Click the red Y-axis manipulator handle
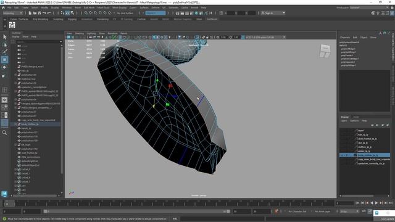Viewport: 395px width, 222px height. [x=170, y=86]
